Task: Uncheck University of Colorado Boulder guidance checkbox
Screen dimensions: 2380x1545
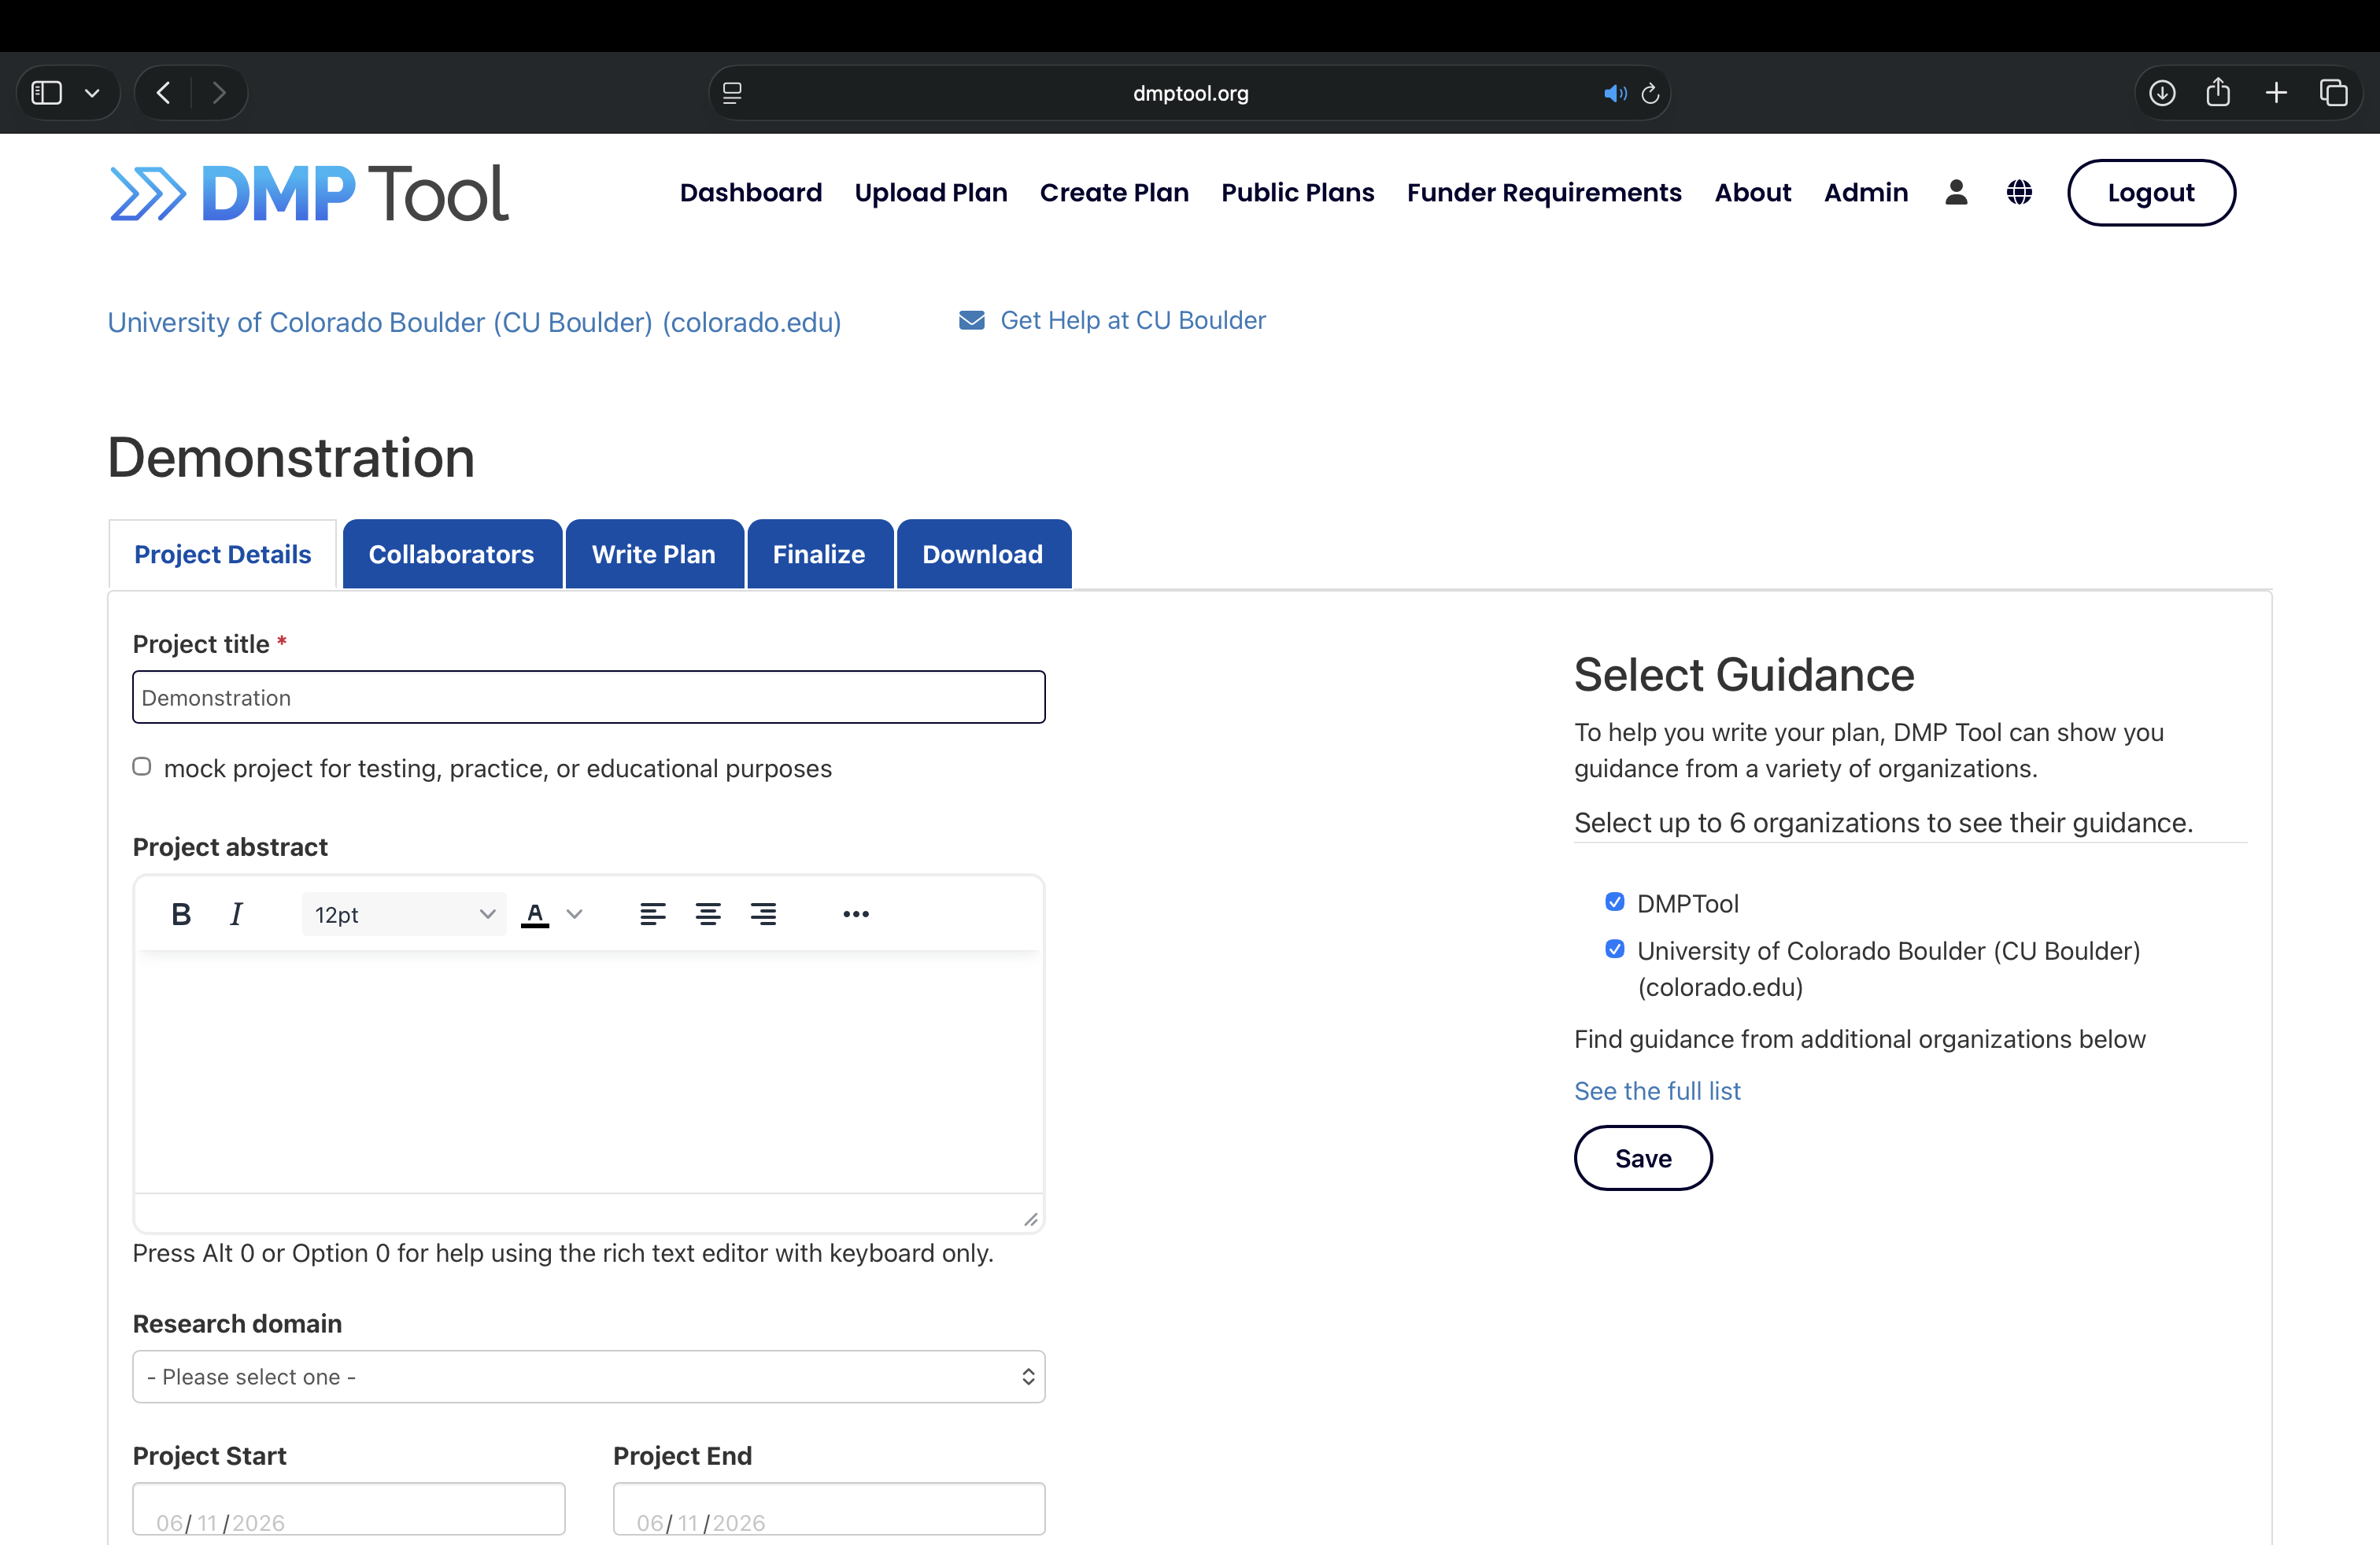Action: click(x=1614, y=949)
